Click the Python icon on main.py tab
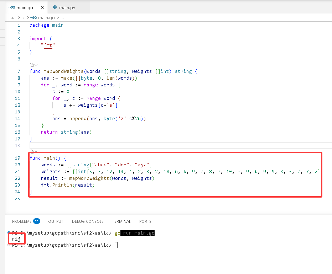This screenshot has width=332, height=274. tap(55, 7)
